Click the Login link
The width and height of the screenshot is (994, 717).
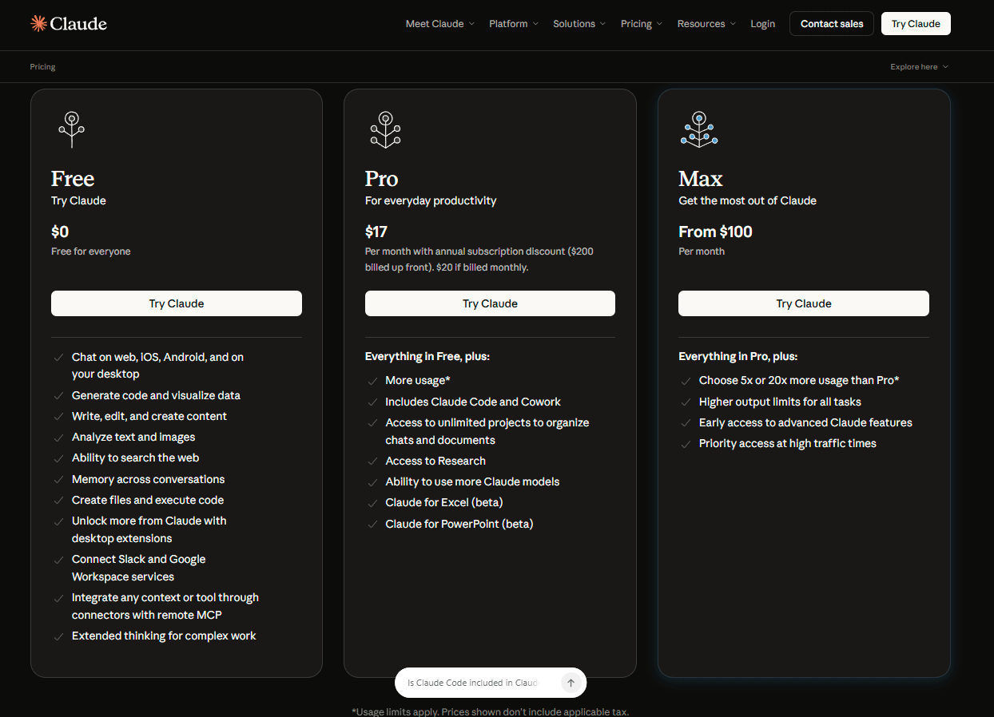coord(762,23)
